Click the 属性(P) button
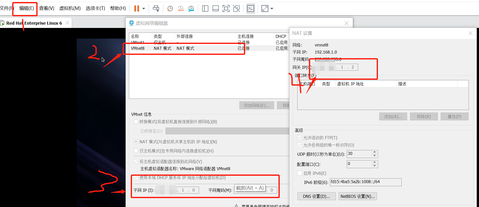Screen dimensions: 479x207 click(455, 117)
